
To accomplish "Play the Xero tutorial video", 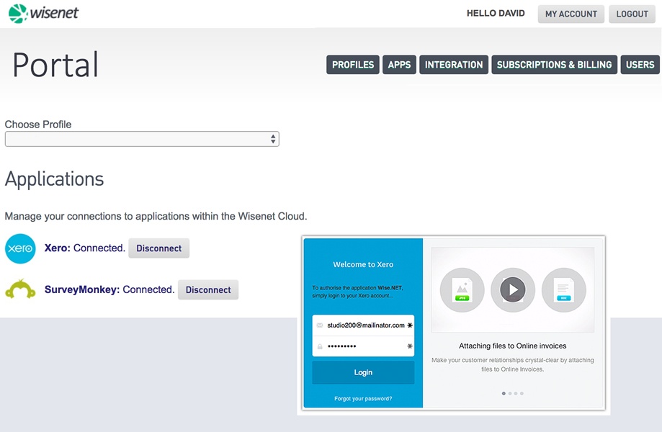I will coord(513,290).
